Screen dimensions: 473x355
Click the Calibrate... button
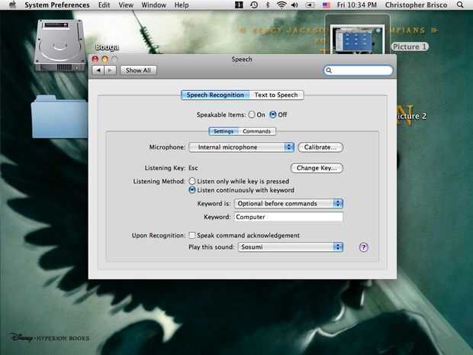(320, 147)
